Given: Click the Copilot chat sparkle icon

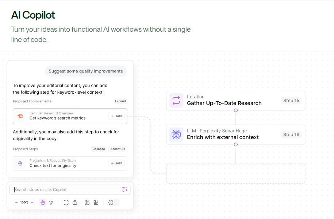Looking at the screenshot, I should coord(124,189).
